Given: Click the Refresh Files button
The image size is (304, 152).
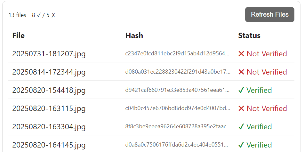Looking at the screenshot, I should (269, 15).
